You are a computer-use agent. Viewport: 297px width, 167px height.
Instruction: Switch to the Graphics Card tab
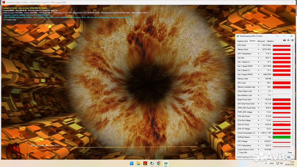click(242, 41)
